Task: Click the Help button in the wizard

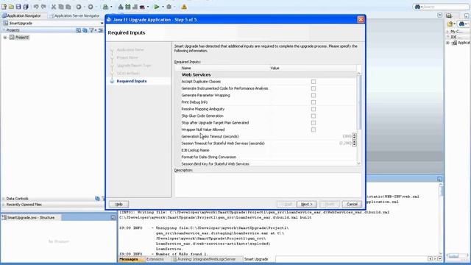Action: (119, 205)
